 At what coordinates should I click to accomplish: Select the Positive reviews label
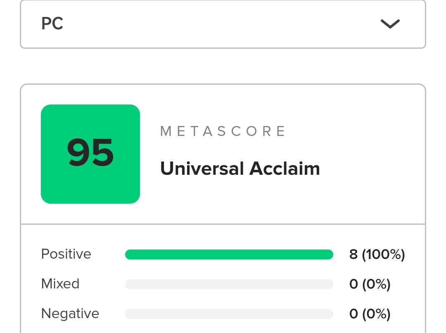tap(66, 254)
